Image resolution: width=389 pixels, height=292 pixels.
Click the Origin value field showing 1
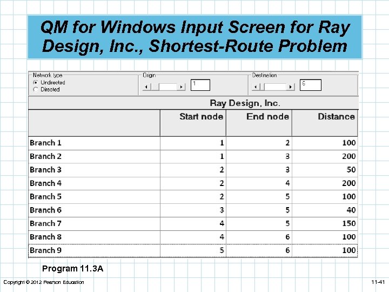pyautogui.click(x=200, y=85)
